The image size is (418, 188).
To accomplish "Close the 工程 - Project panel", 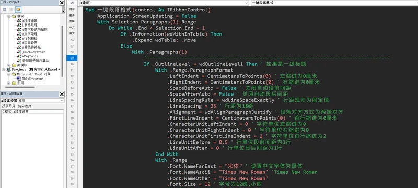I will coord(62,3).
